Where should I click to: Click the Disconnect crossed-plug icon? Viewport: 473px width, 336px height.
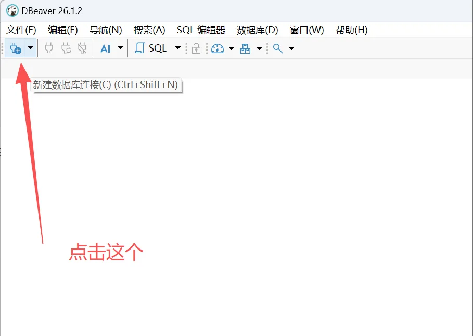tap(82, 48)
